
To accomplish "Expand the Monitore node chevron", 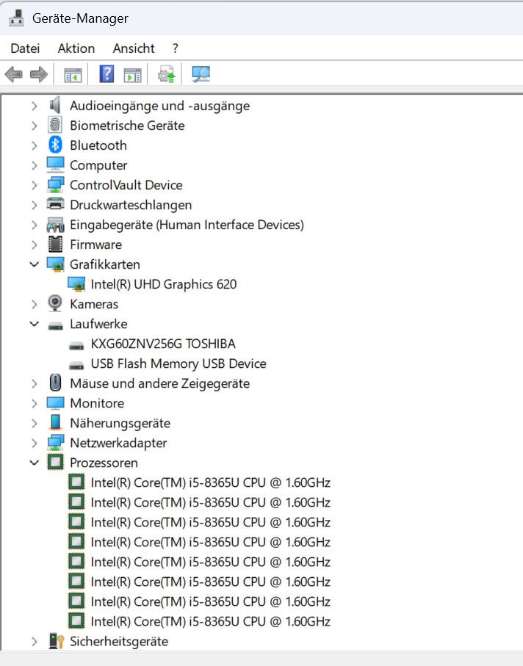I will pyautogui.click(x=35, y=403).
